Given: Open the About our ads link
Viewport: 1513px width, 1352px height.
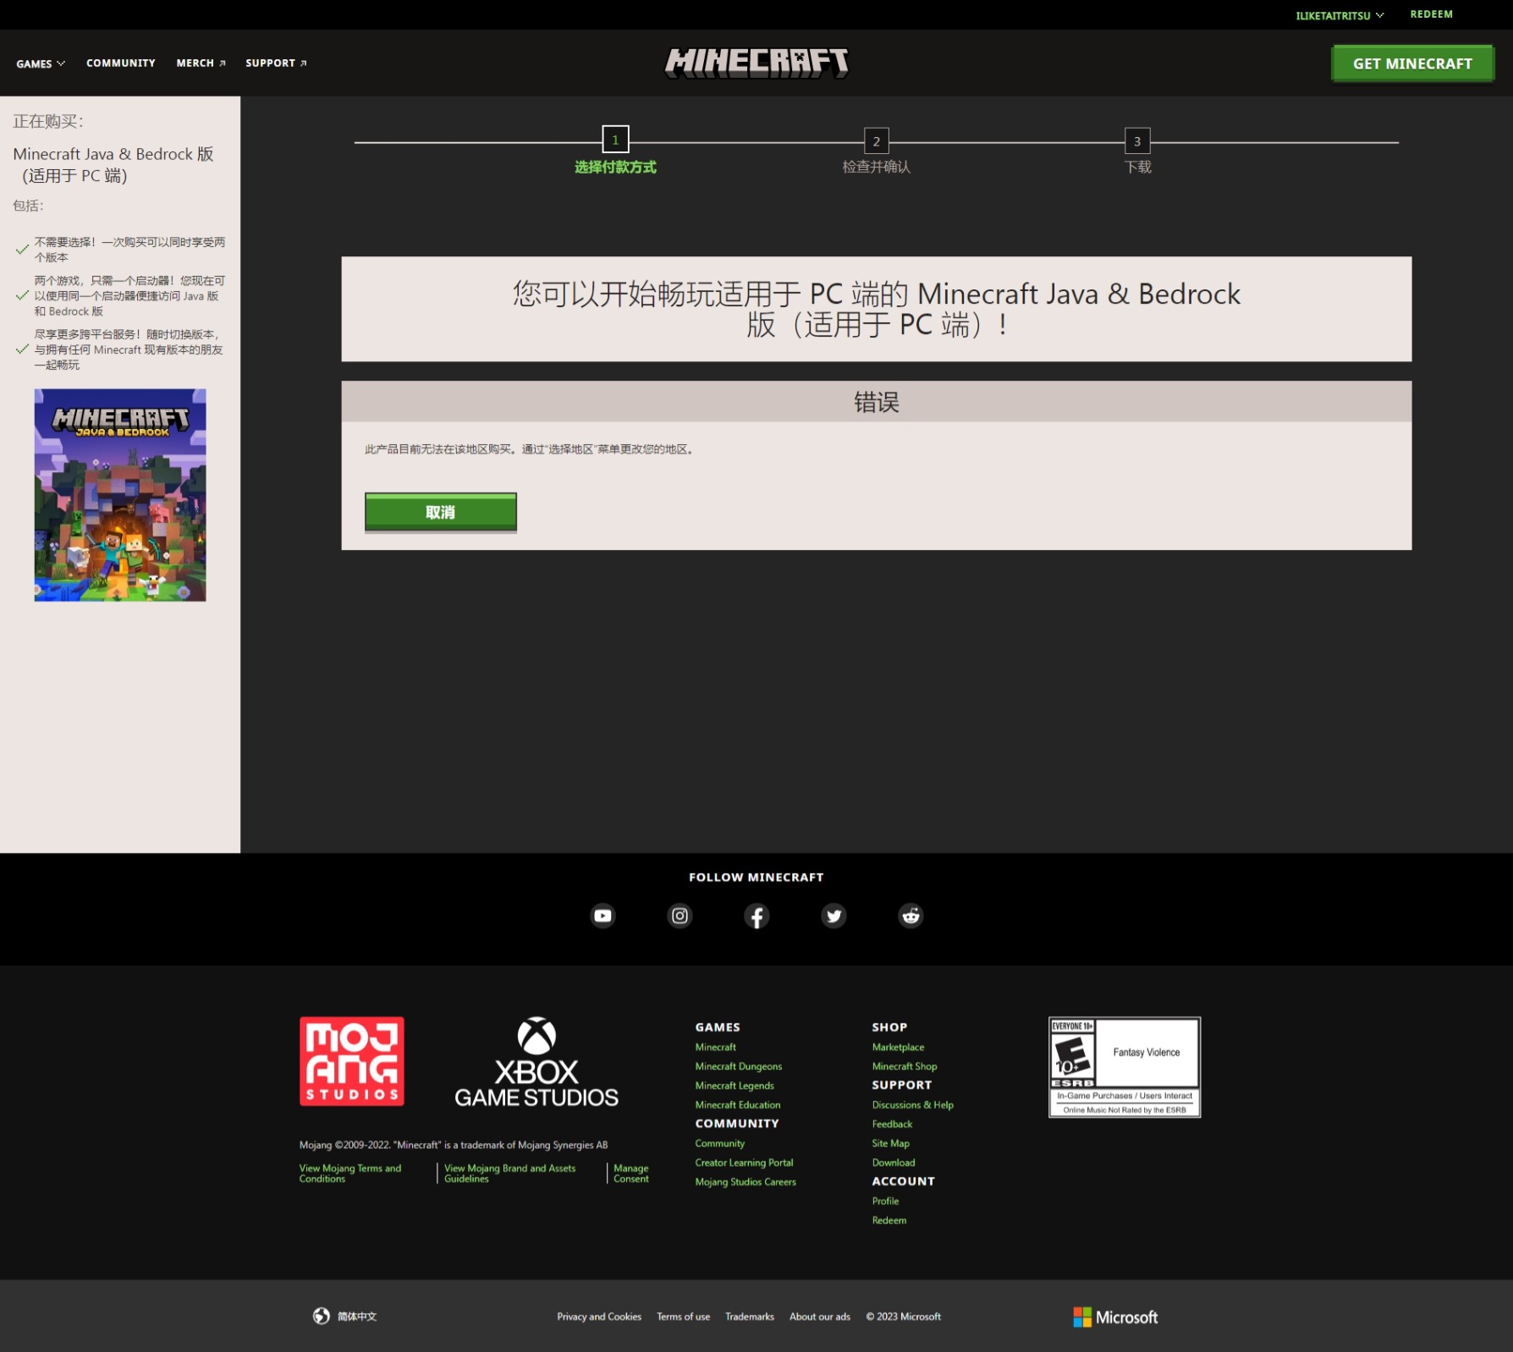Looking at the screenshot, I should click(820, 1316).
